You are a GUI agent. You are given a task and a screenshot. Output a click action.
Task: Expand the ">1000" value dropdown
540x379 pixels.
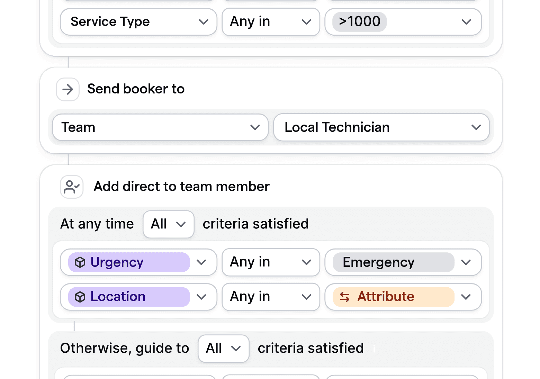coord(466,22)
